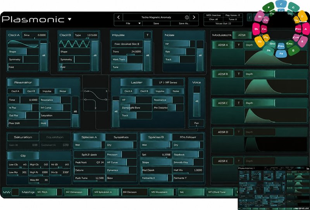Switch to the Modulations ADSR tab
Viewport: 310px width, 210px height.
click(x=242, y=35)
